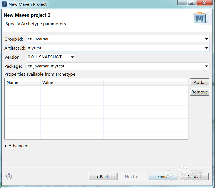Open the Group Id dropdown arrow
This screenshot has width=215, height=188.
tap(206, 39)
